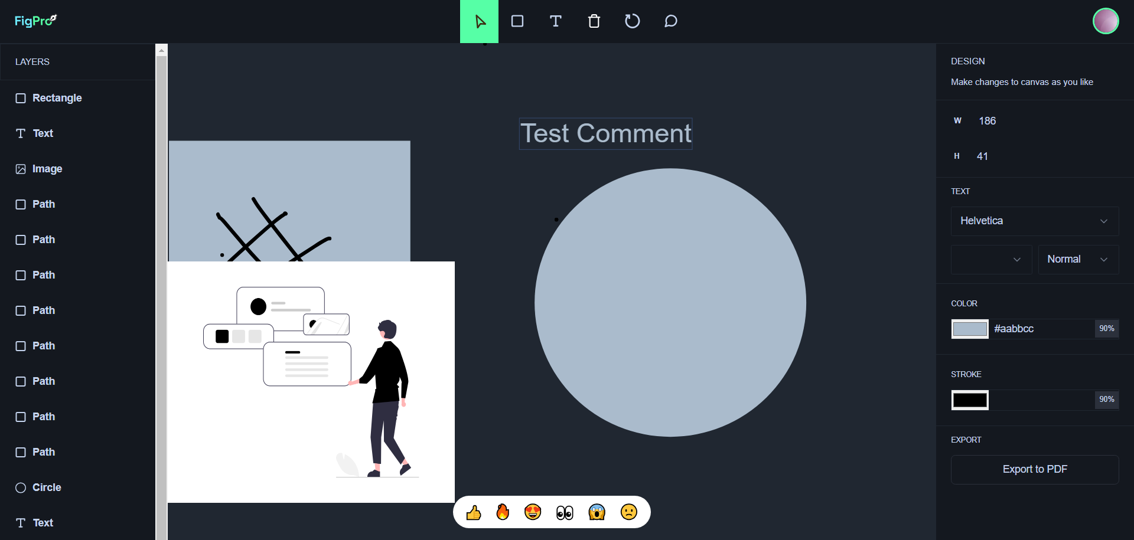Screen dimensions: 1134x540
Task: Select the large circle on canvas
Action: (x=670, y=303)
